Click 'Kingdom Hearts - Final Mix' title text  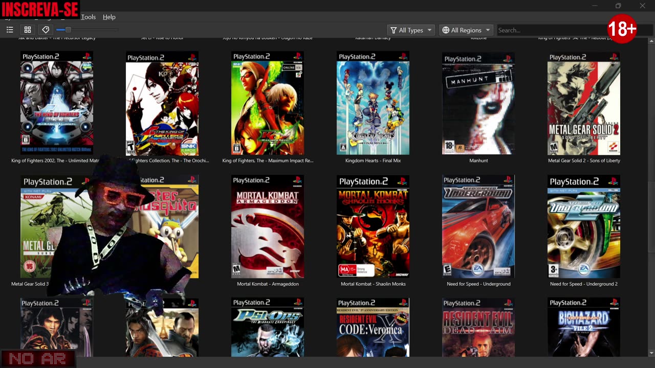click(373, 160)
